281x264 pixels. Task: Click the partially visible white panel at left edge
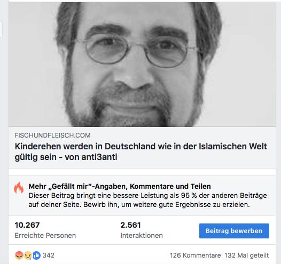tap(1, 29)
